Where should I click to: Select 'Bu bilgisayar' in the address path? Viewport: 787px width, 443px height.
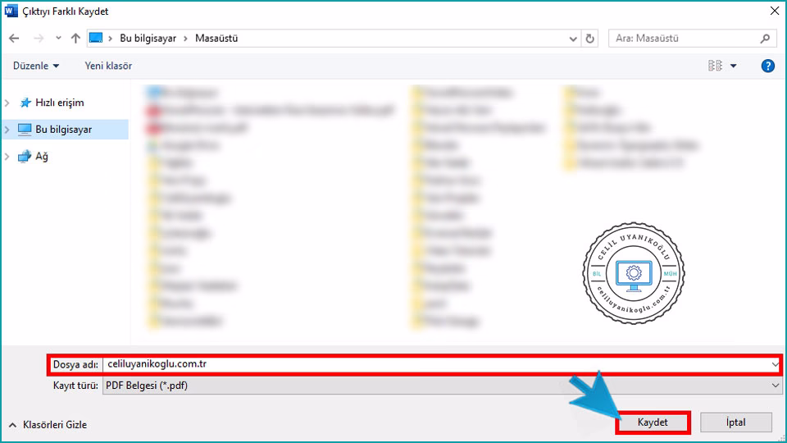[x=148, y=39]
